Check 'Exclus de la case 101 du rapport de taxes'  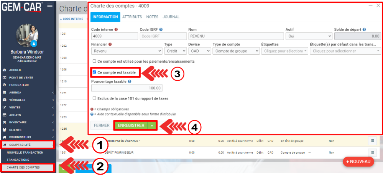pyautogui.click(x=95, y=98)
